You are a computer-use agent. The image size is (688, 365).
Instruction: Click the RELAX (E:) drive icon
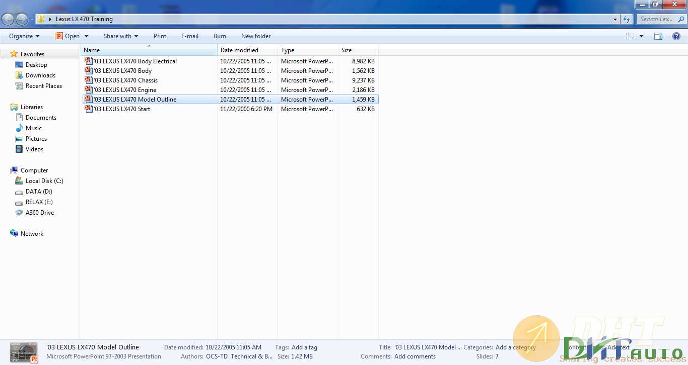(19, 202)
